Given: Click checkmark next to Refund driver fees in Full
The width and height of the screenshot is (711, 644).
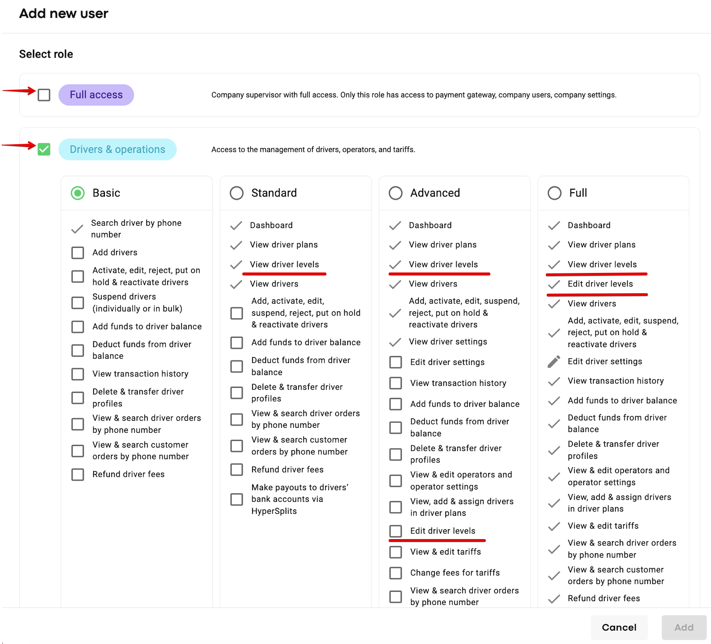Looking at the screenshot, I should click(x=554, y=599).
